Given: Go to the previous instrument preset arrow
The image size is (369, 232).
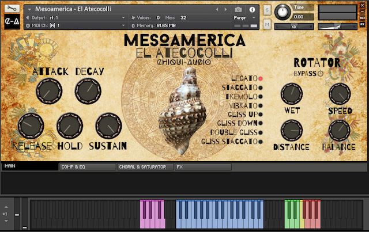Looking at the screenshot, I should coord(217,10).
